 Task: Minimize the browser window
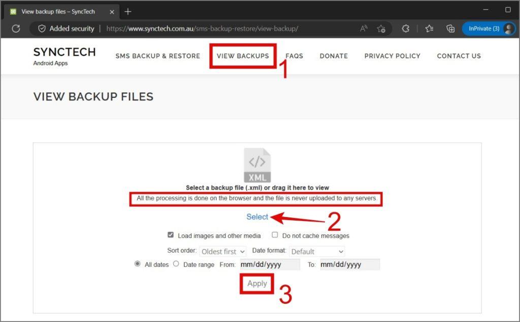pyautogui.click(x=486, y=10)
